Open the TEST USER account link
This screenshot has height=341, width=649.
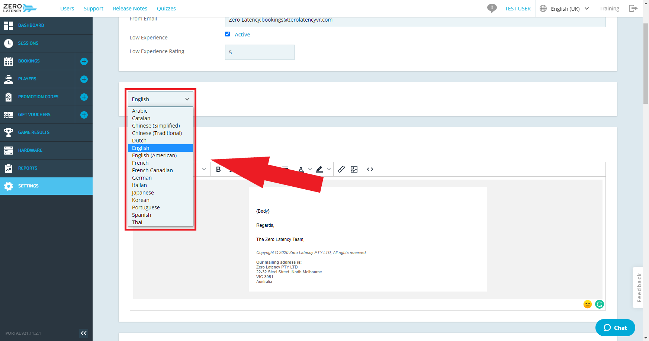pos(518,9)
